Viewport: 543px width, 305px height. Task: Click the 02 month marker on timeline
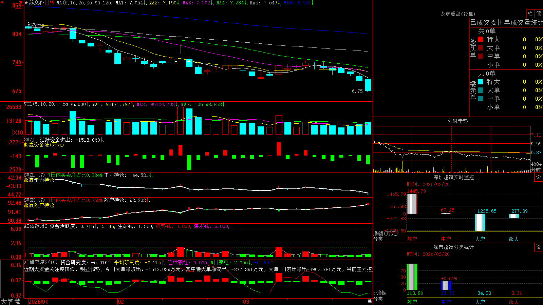[121, 302]
